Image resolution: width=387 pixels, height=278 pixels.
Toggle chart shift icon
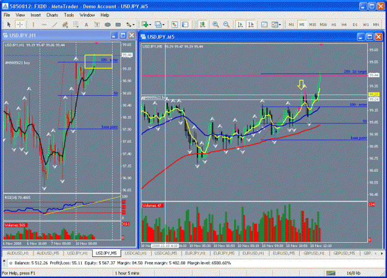(x=251, y=24)
